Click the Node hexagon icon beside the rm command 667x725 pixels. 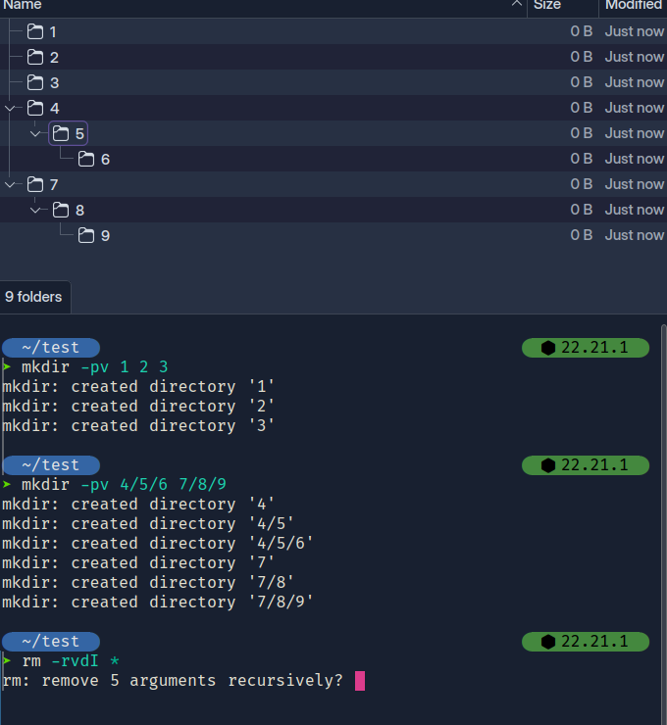point(548,642)
